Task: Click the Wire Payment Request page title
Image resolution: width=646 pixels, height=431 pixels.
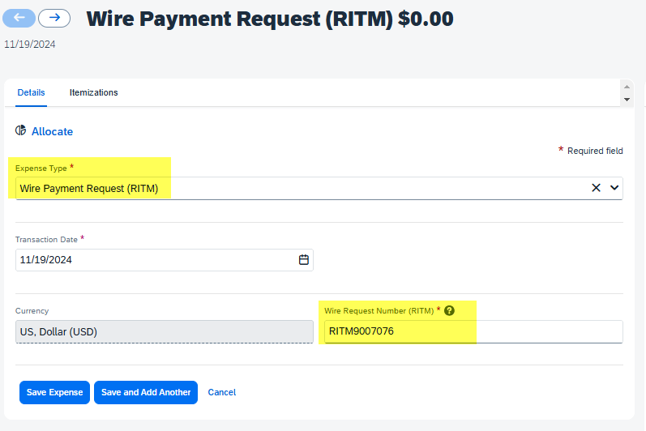Action: [270, 19]
